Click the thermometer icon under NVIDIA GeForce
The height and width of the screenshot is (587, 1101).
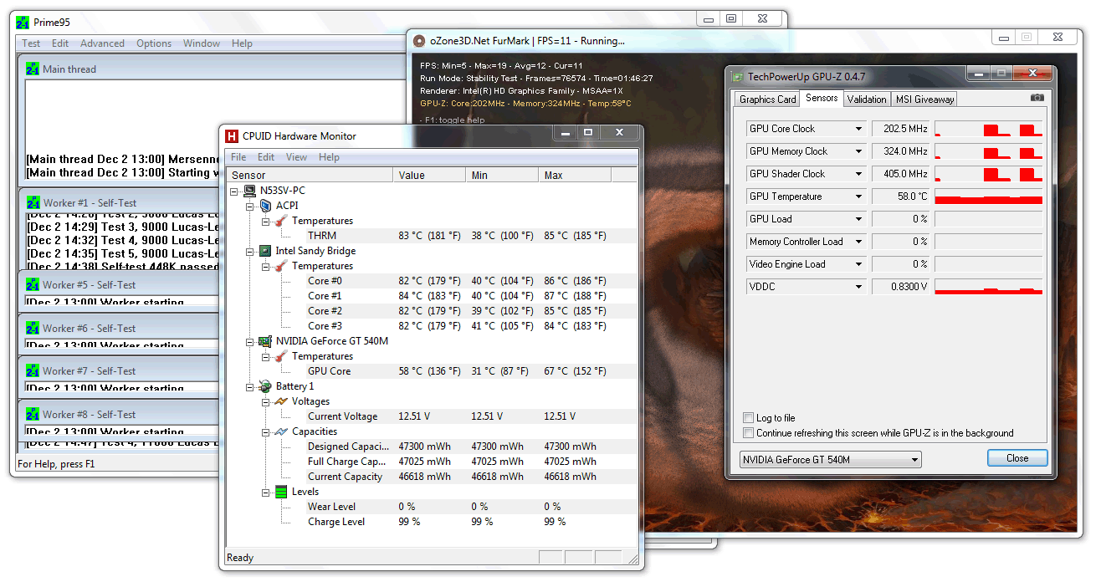point(282,355)
